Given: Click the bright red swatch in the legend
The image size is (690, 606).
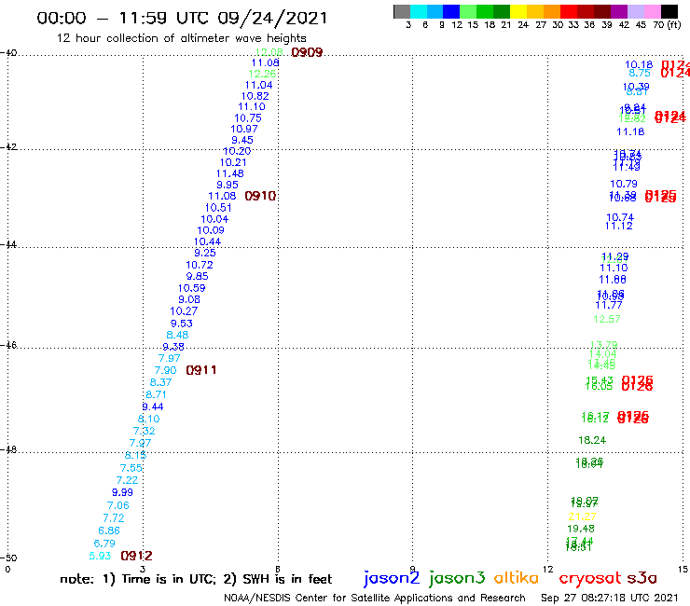Looking at the screenshot, I should 569,11.
